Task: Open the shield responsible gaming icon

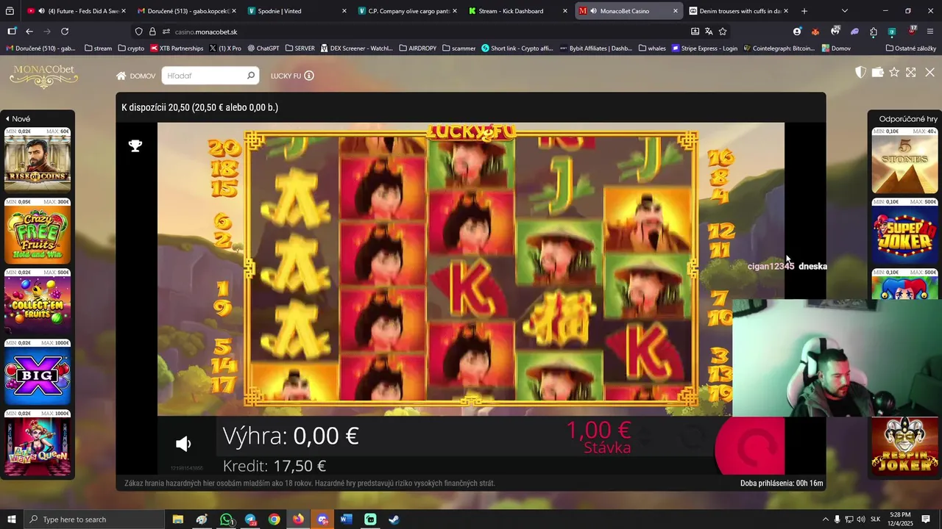Action: [x=860, y=72]
